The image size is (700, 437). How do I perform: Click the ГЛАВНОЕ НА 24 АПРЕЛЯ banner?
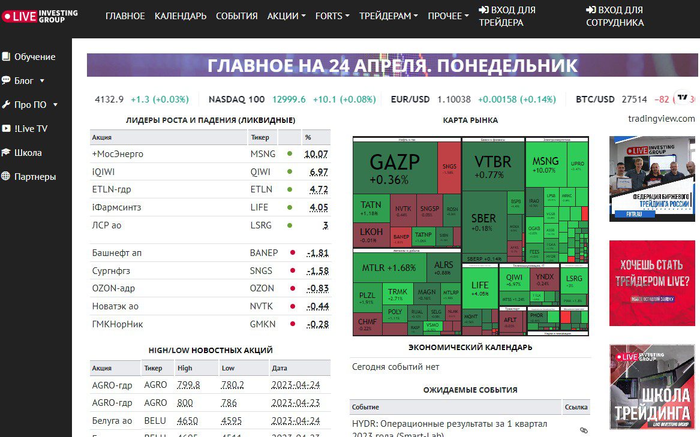pos(392,65)
